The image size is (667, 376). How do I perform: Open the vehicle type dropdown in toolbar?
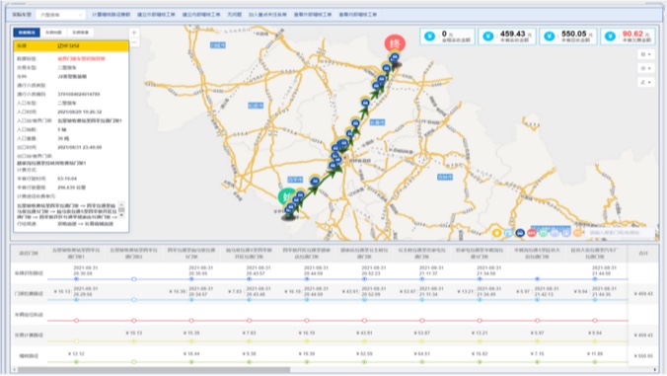click(x=60, y=15)
